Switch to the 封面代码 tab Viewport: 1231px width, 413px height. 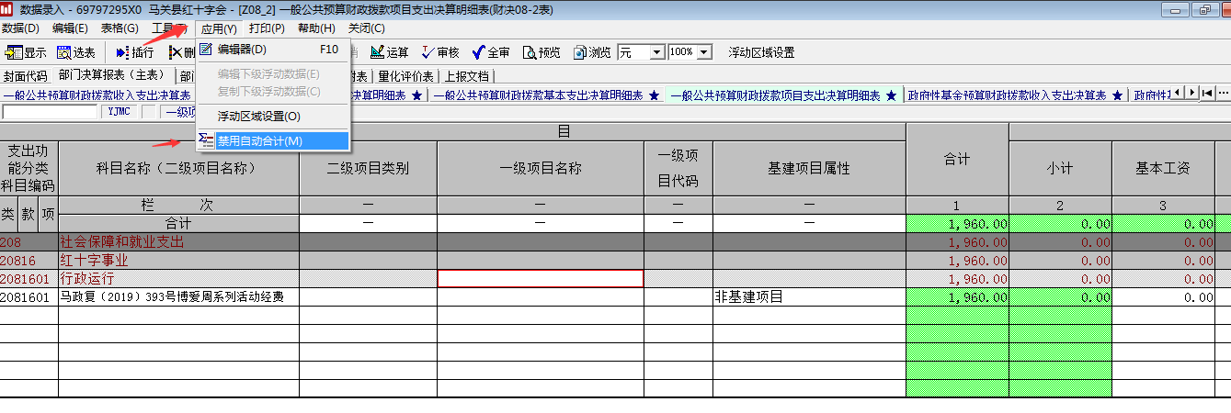(x=25, y=76)
